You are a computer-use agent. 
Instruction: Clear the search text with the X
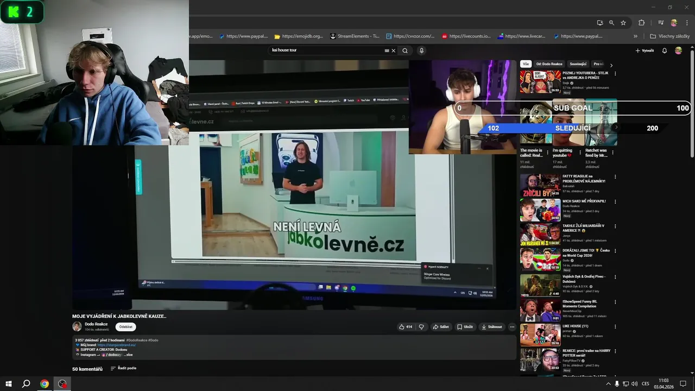pyautogui.click(x=394, y=51)
